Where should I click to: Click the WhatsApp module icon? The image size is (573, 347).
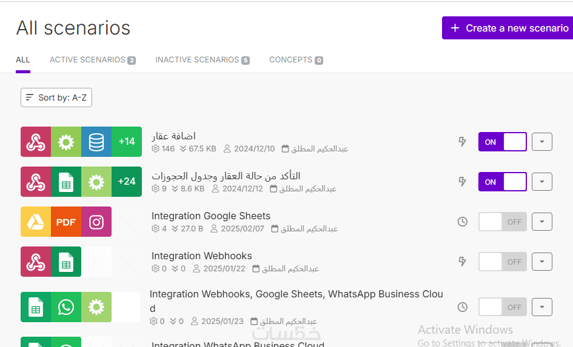click(66, 307)
